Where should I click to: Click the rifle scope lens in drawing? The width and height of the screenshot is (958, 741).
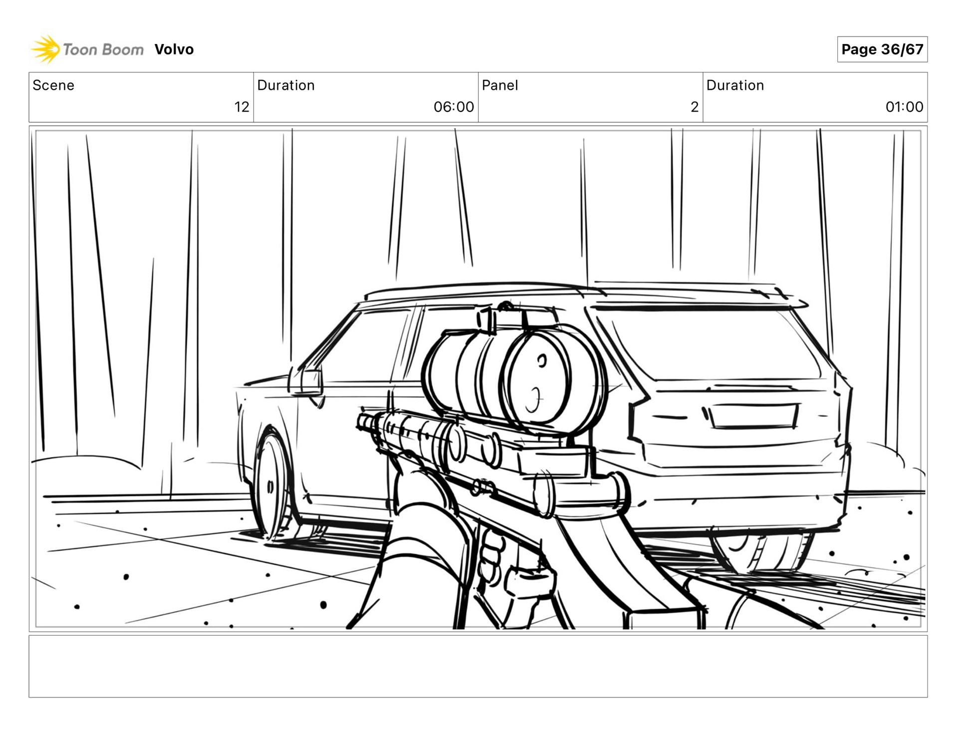[x=536, y=380]
